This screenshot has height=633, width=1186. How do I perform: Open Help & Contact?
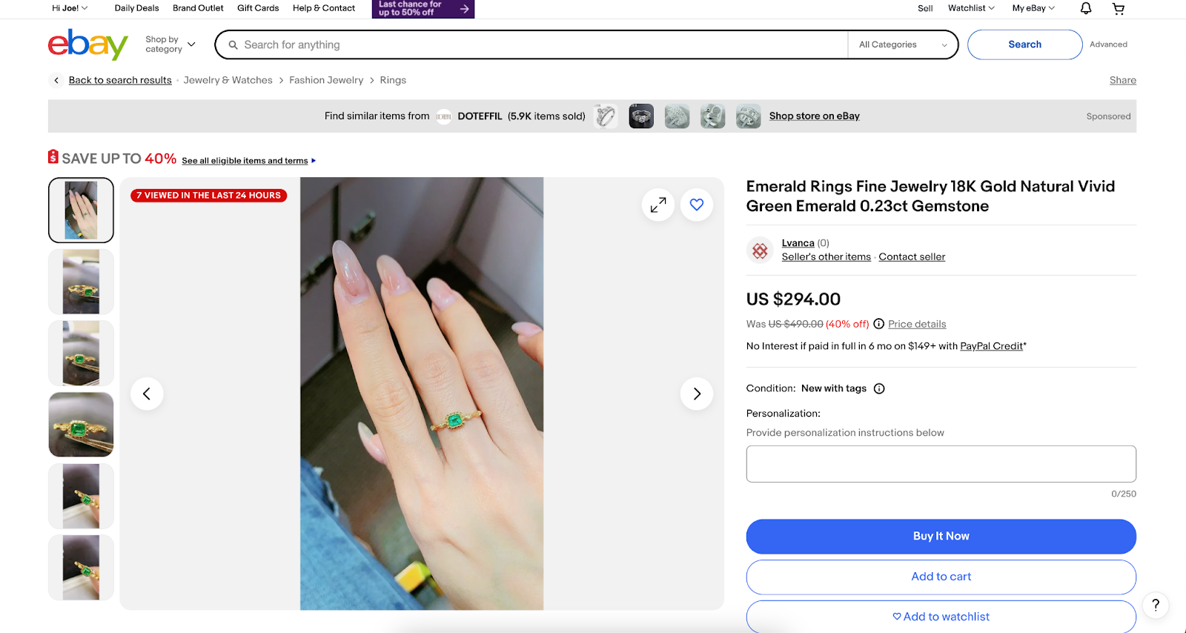pos(324,8)
